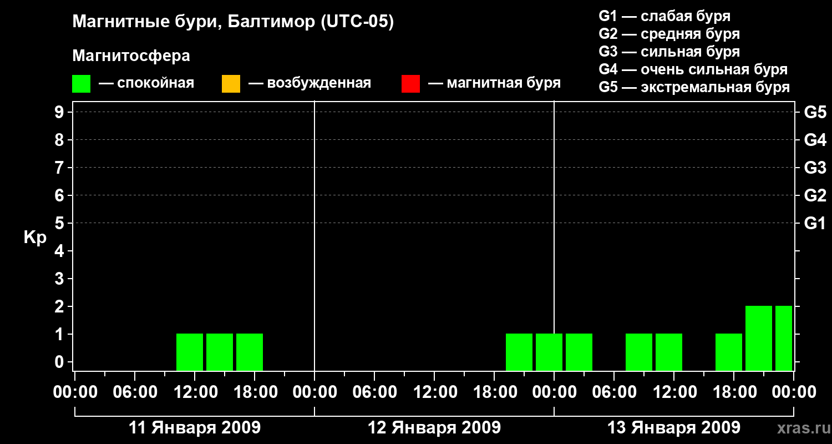The image size is (832, 444).
Task: Click the 18:00 time label above 13 Января
Action: coord(734,392)
